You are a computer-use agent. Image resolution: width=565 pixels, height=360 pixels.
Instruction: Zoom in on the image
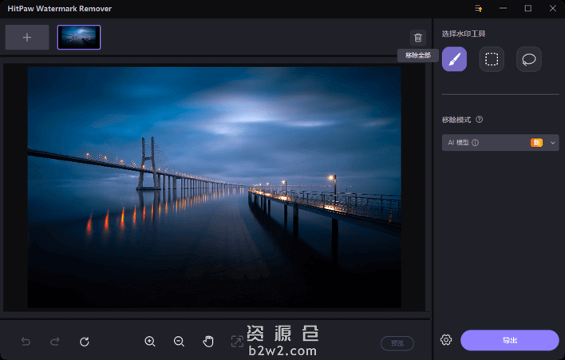pyautogui.click(x=150, y=342)
